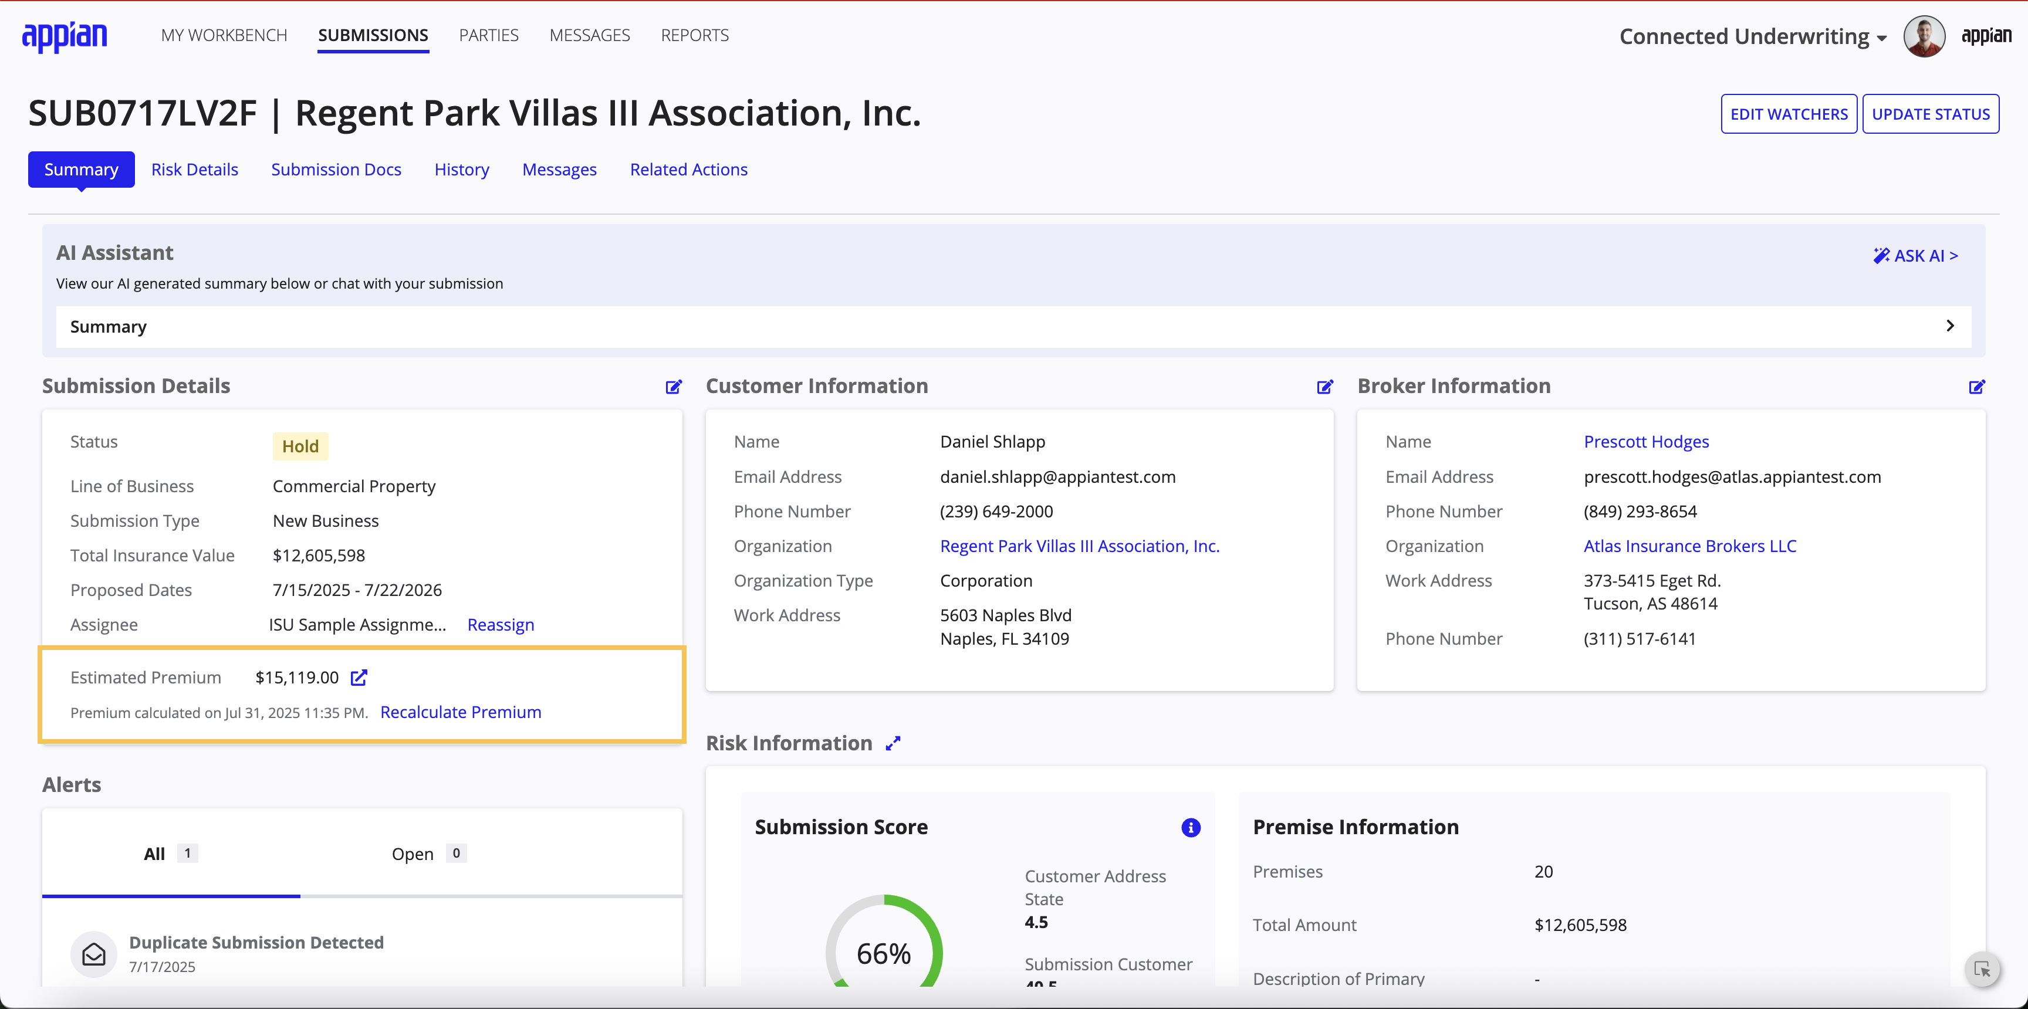Open Messages in top navigation

click(590, 35)
